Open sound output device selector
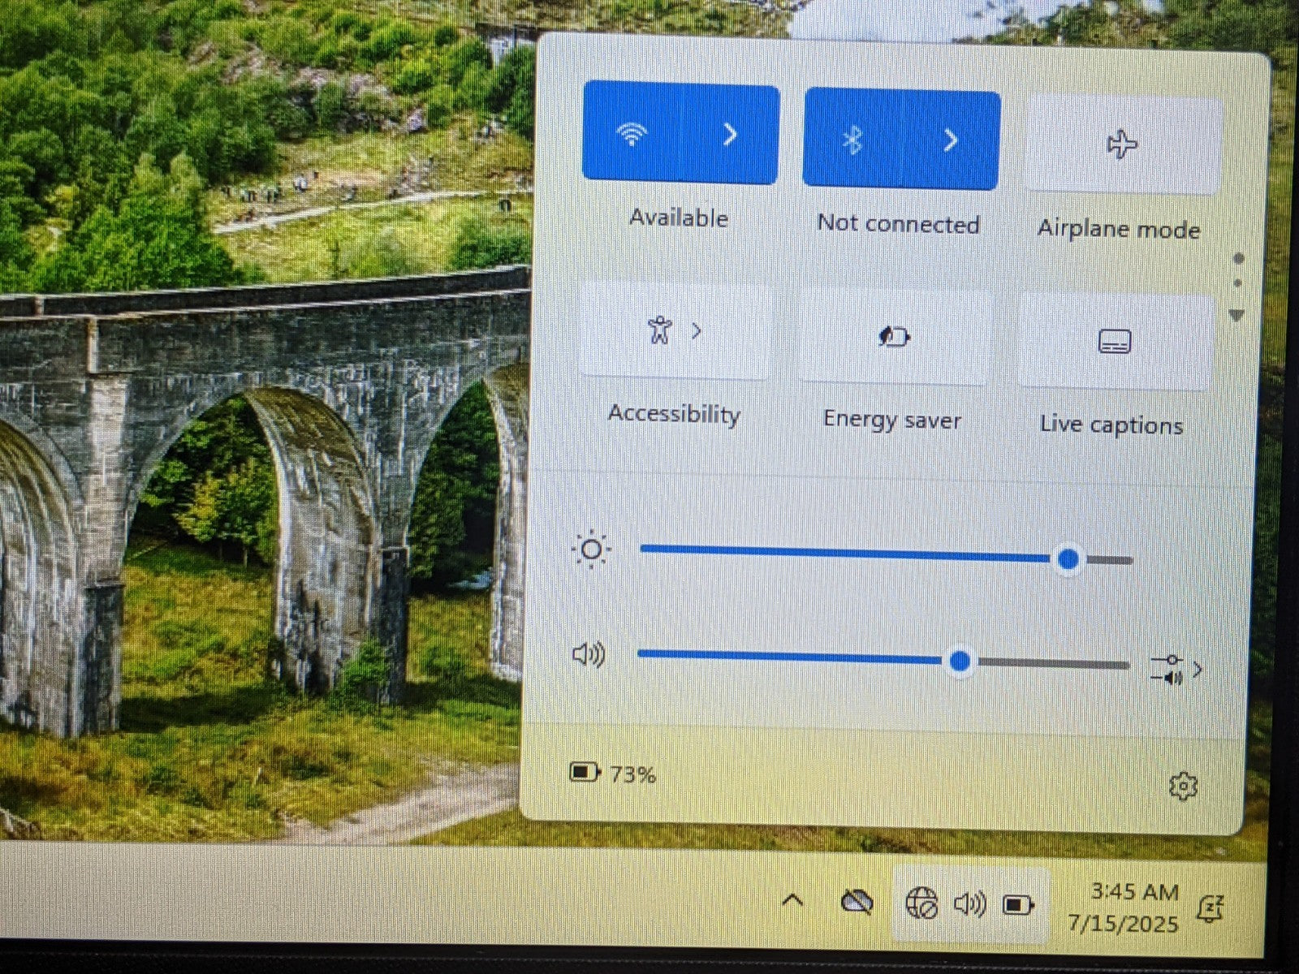 1176,670
